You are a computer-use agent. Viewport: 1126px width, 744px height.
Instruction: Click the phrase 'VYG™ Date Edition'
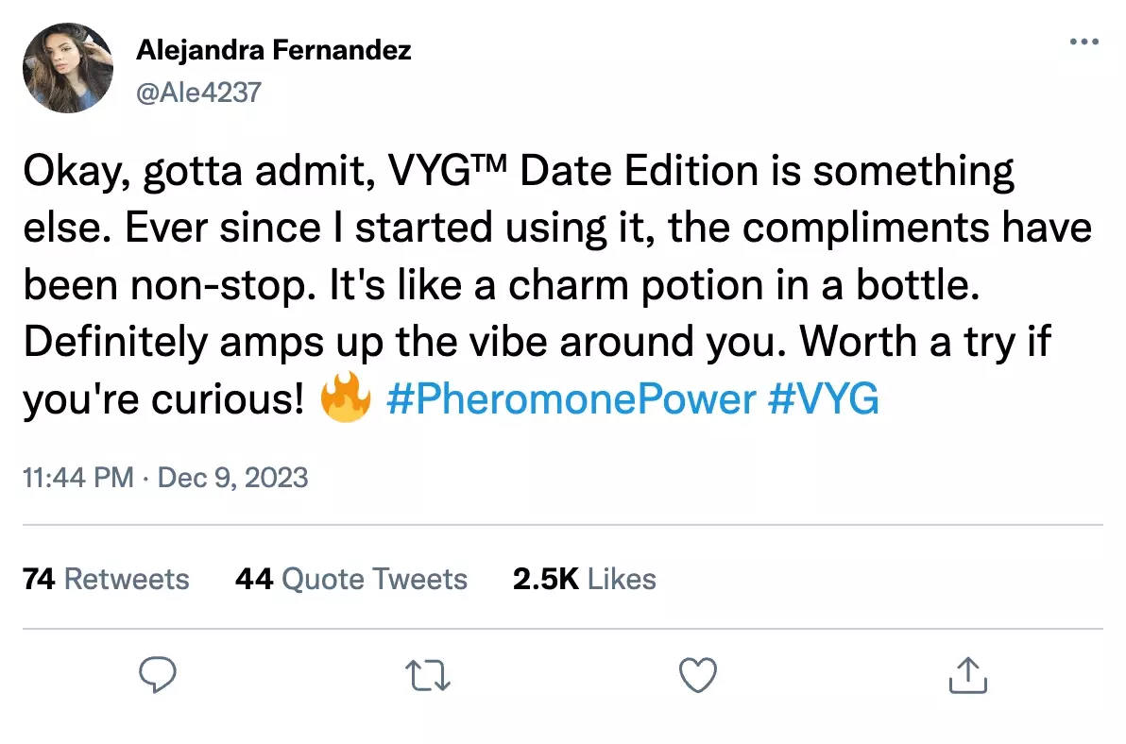[573, 171]
